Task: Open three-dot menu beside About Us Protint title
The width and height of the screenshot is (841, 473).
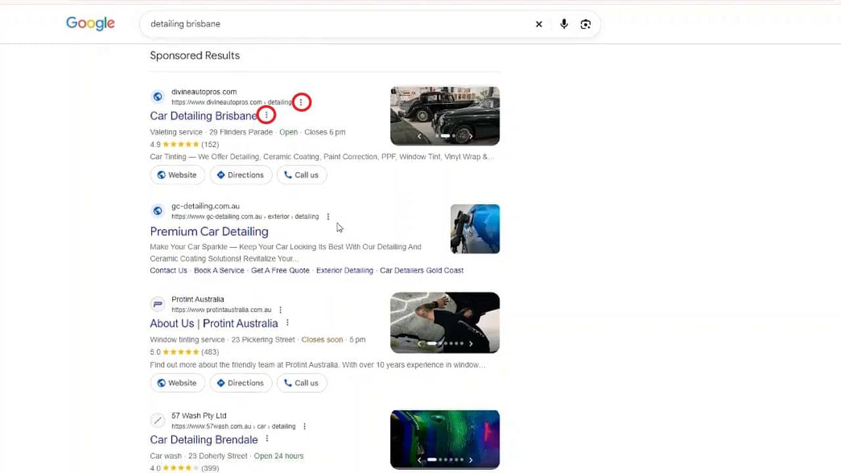Action: pos(287,323)
